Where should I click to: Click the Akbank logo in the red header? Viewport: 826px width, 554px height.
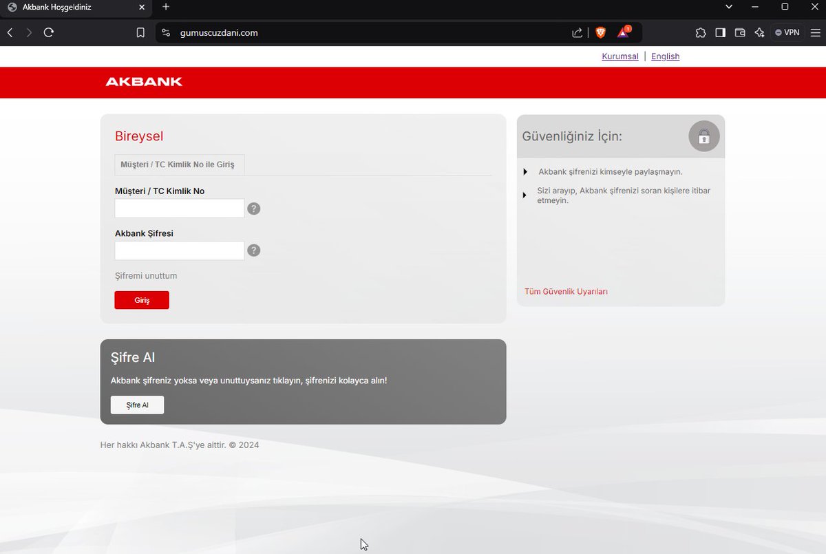144,82
